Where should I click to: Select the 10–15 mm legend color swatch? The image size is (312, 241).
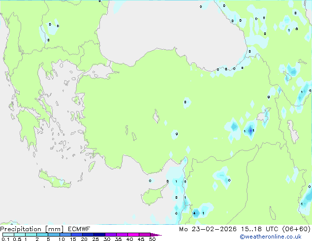pos(65,235)
